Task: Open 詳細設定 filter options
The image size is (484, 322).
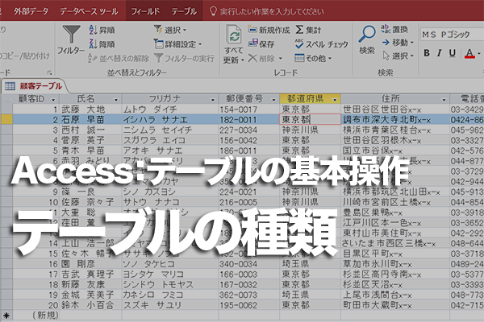Action: pyautogui.click(x=178, y=44)
